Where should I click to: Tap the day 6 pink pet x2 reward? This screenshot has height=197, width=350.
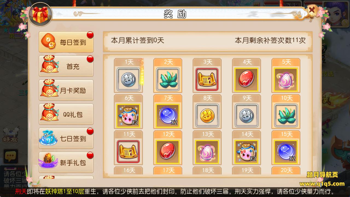pyautogui.click(x=128, y=115)
